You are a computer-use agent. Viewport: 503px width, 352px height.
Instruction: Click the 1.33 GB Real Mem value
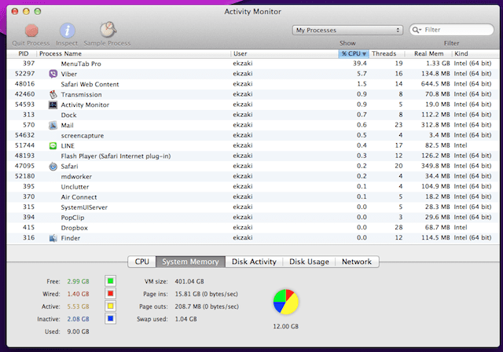[438, 64]
